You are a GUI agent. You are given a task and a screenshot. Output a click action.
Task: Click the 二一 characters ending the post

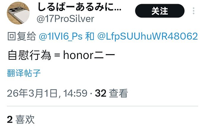coord(105,55)
